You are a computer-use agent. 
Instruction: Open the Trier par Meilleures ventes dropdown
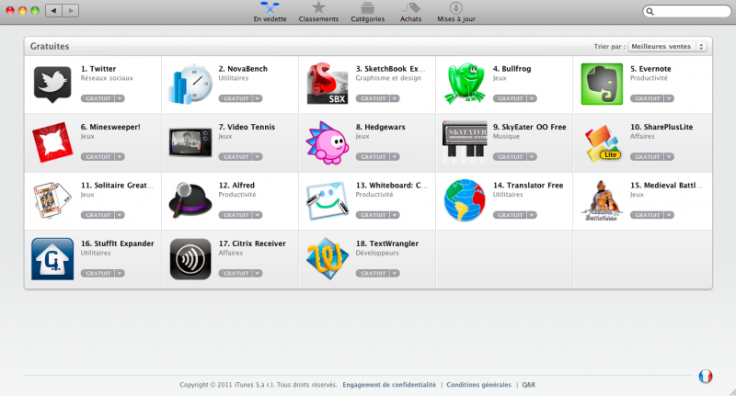(668, 46)
